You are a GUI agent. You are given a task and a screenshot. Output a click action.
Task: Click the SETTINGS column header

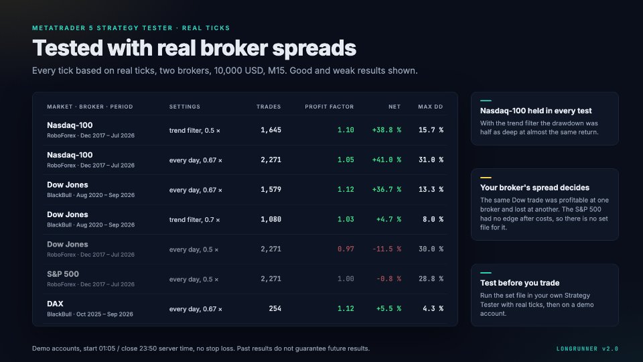pos(185,107)
